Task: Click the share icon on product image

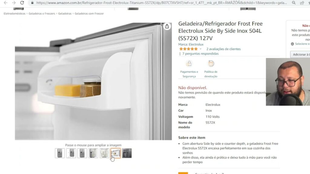Action: pyautogui.click(x=167, y=26)
